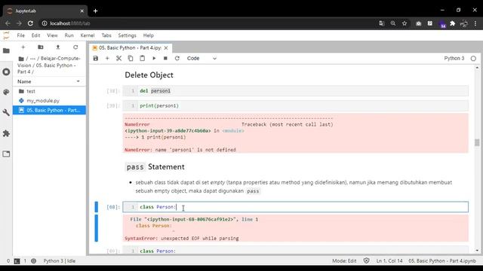The image size is (483, 271).
Task: Click the pass Statement heading
Action: (155, 166)
